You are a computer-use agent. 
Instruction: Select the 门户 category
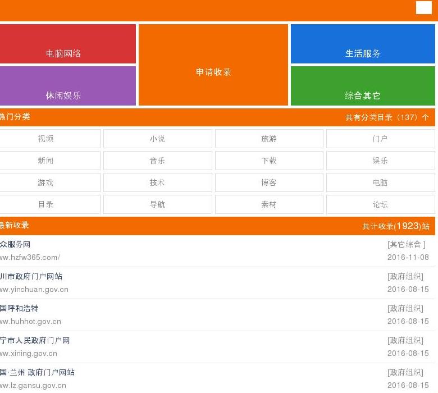click(381, 139)
